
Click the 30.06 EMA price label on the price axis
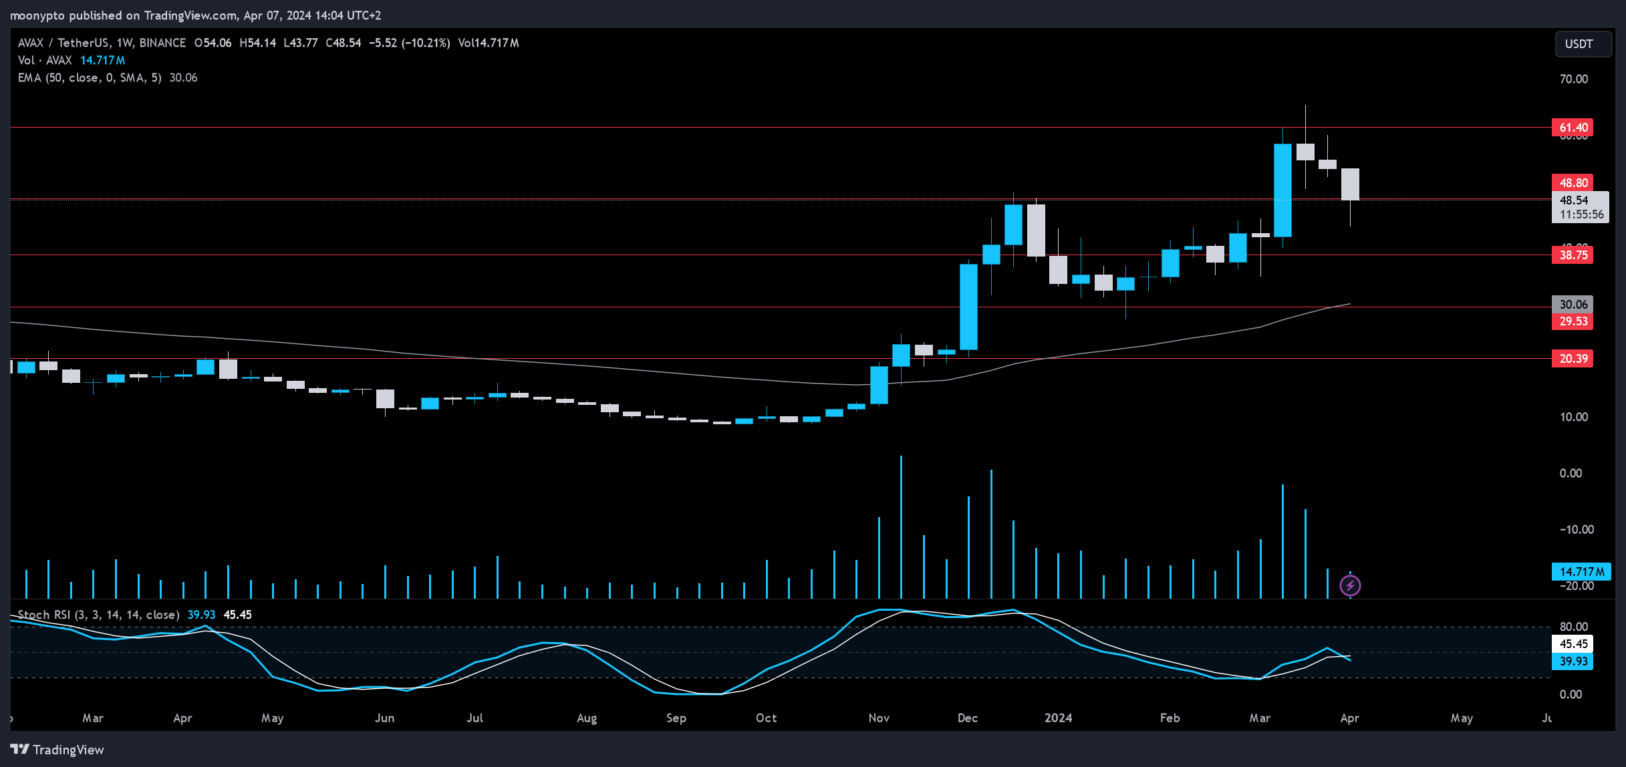pyautogui.click(x=1572, y=305)
